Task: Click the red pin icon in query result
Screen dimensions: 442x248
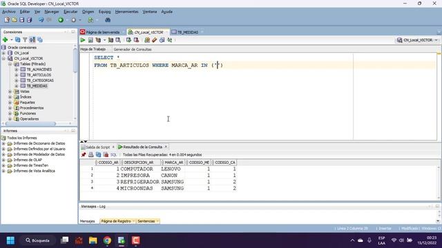Action: [84, 154]
